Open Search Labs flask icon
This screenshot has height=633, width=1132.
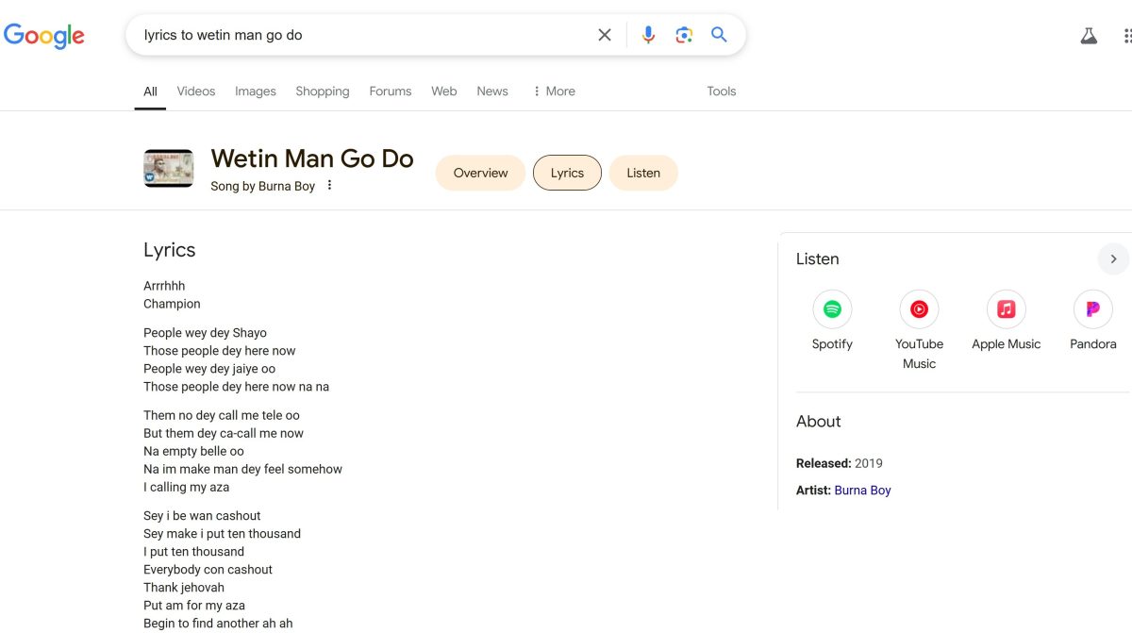pyautogui.click(x=1089, y=36)
